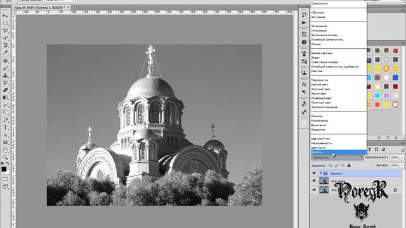Toggle lock position icon
Viewport: 406px width, 228px height.
[x=343, y=165]
